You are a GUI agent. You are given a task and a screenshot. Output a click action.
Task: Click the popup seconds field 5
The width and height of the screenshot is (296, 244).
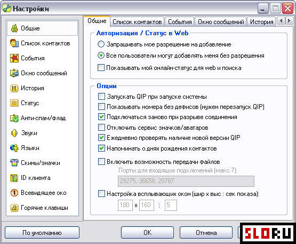tap(171, 205)
